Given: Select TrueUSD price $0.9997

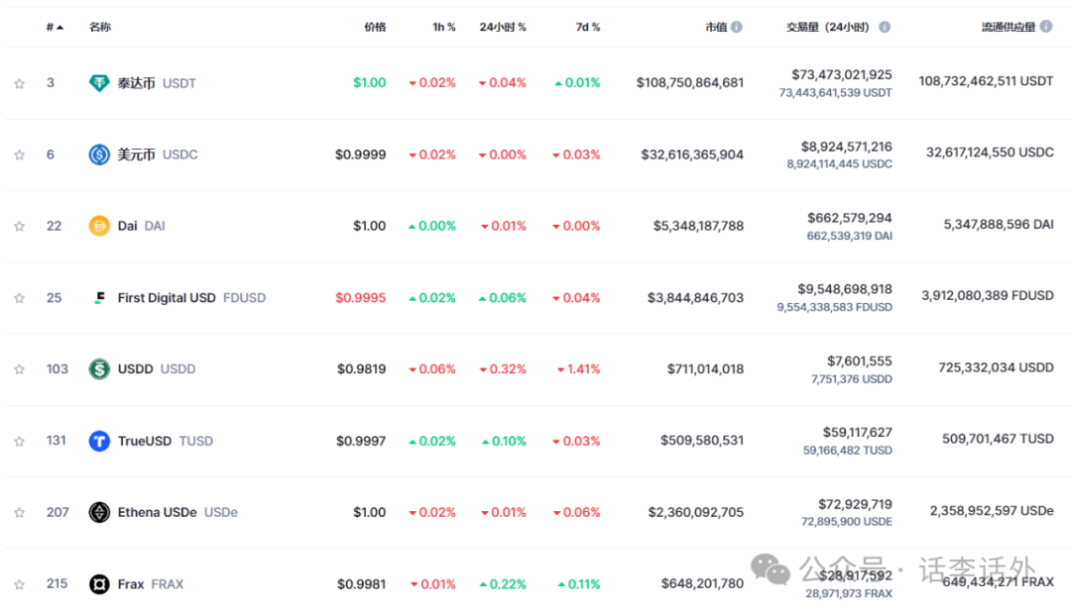Looking at the screenshot, I should tap(361, 441).
